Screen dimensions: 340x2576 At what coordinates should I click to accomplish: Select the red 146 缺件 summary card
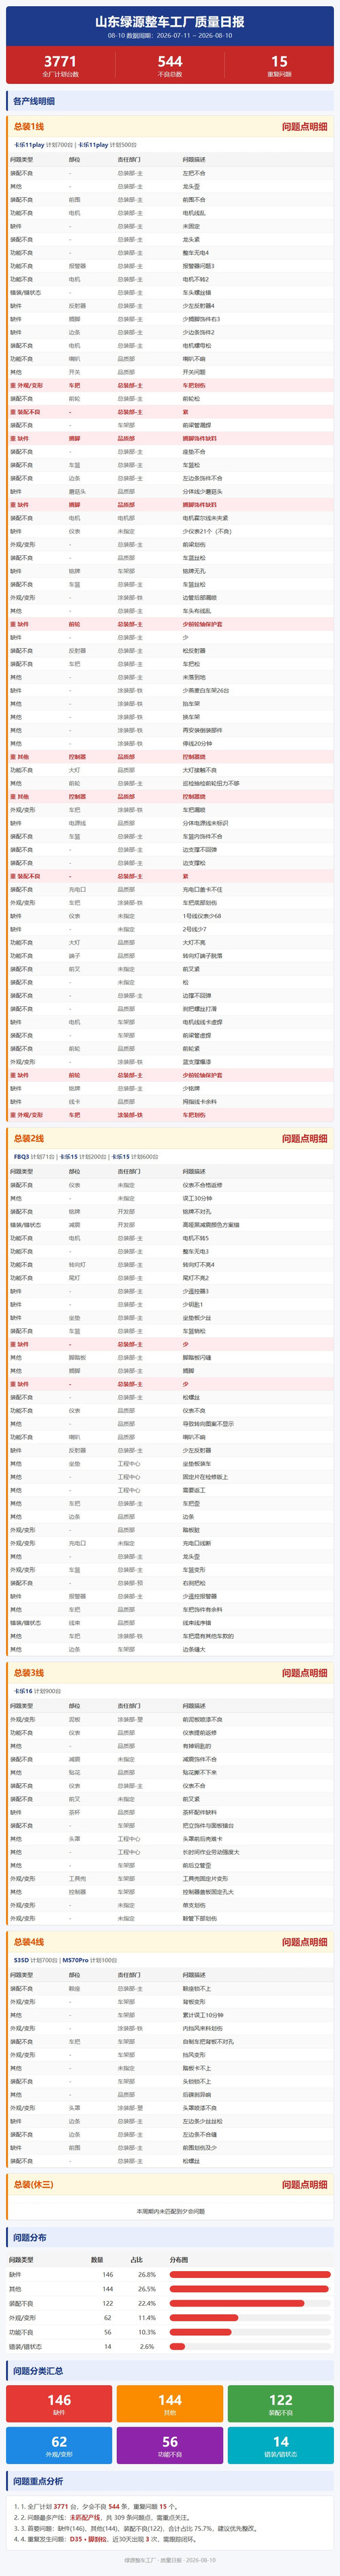click(60, 2404)
